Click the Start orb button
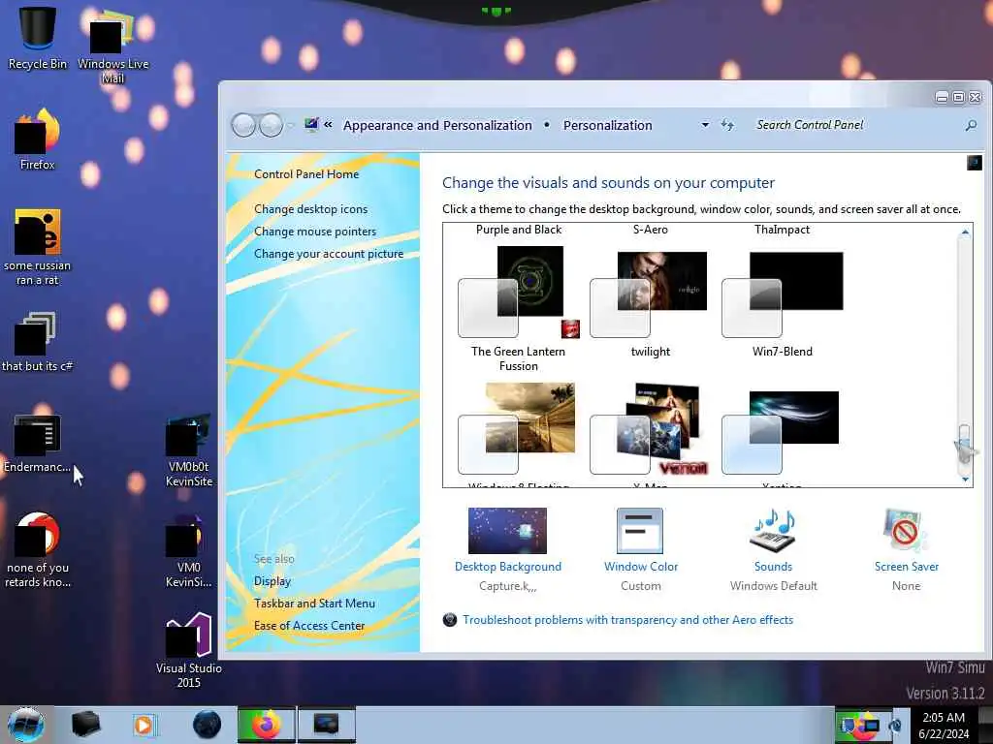Screen dimensions: 993x744 pos(26,725)
